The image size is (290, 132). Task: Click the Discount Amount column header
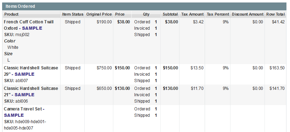[248, 14]
